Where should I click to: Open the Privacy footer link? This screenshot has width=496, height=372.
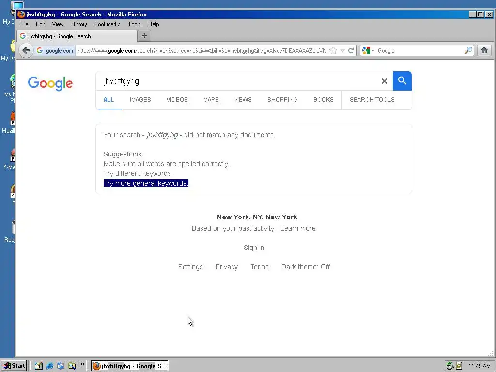coord(227,267)
